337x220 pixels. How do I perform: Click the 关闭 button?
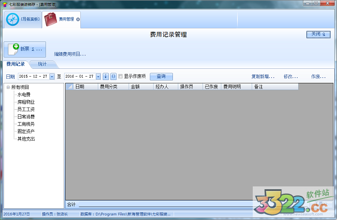click(x=318, y=34)
